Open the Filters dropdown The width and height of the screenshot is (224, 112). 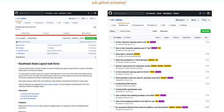[x=113, y=31]
